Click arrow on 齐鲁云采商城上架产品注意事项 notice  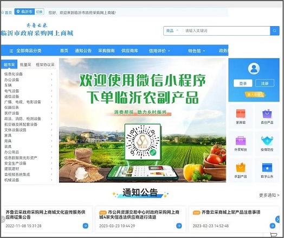[x=272, y=226]
